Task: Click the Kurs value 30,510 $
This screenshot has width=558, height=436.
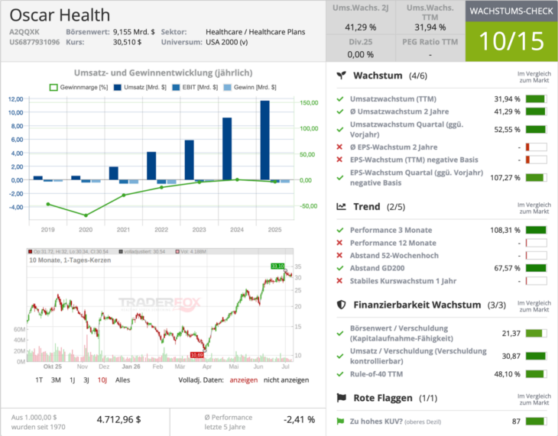Action: click(127, 42)
